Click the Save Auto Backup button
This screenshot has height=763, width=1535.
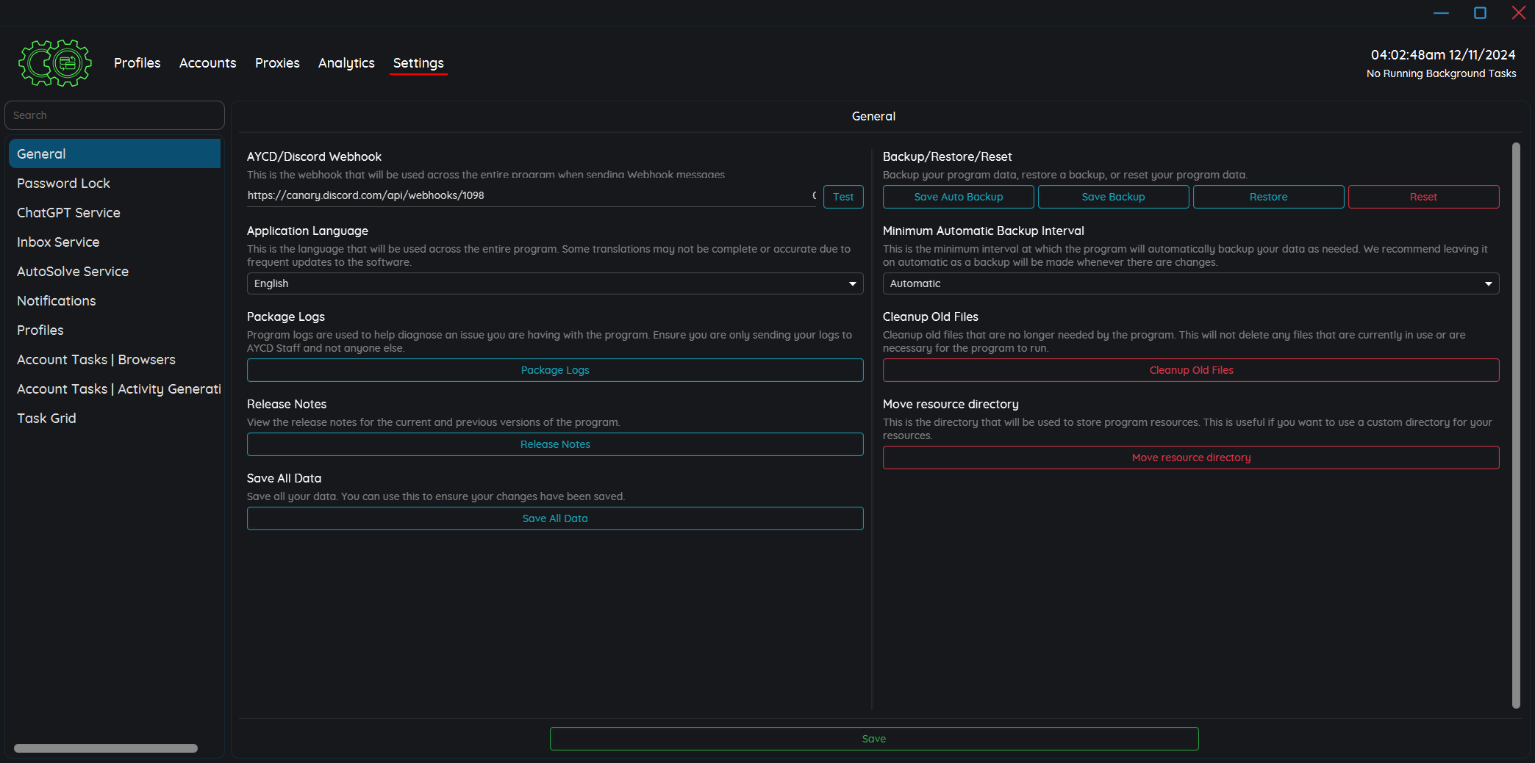click(958, 197)
